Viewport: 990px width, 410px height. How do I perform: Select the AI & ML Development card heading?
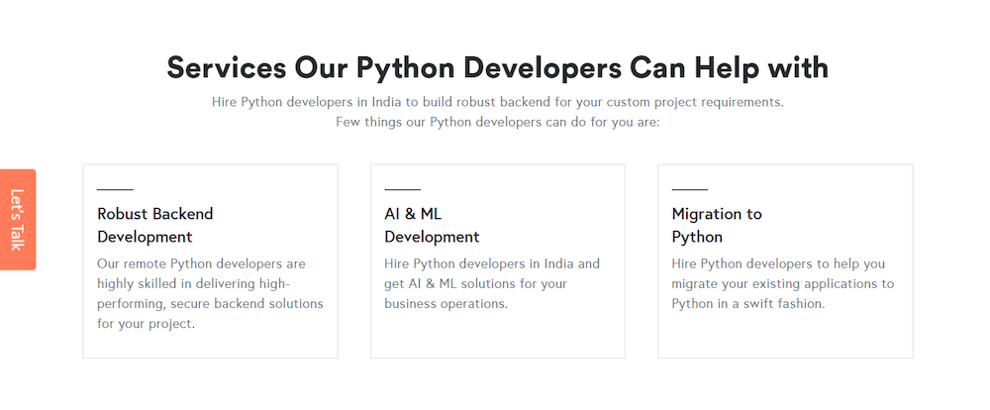click(432, 226)
